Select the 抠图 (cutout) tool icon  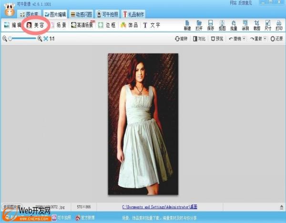point(222,25)
